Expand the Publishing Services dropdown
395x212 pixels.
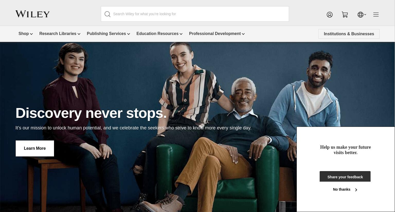[108, 34]
